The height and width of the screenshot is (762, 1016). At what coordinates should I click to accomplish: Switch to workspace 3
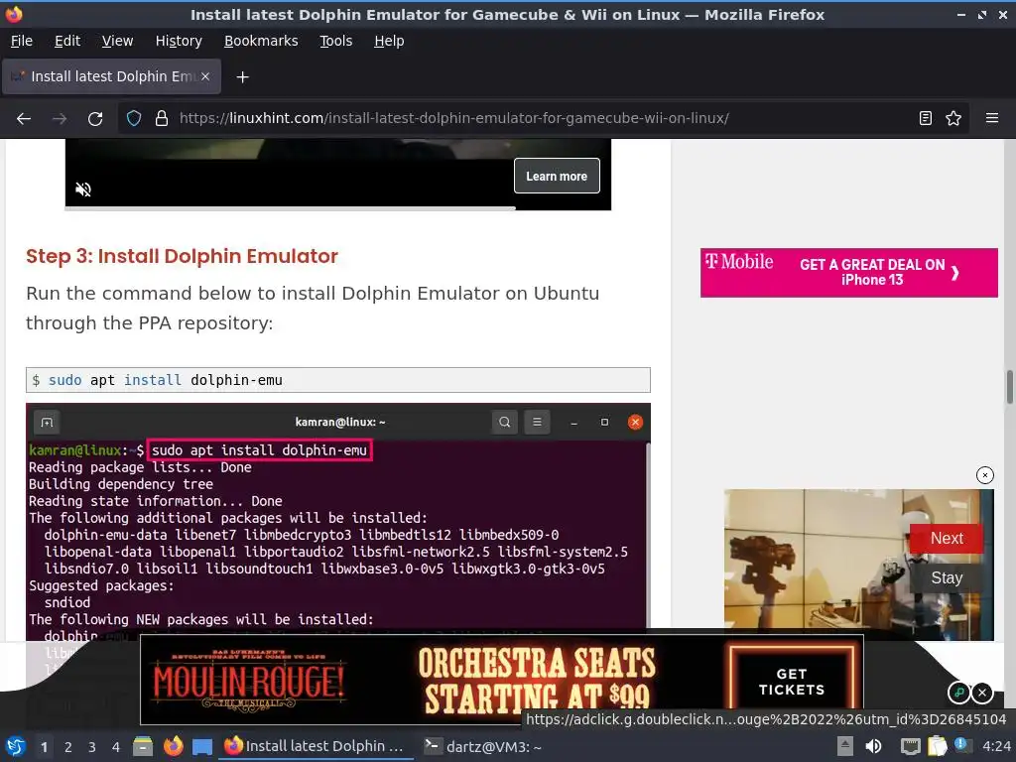click(x=92, y=747)
